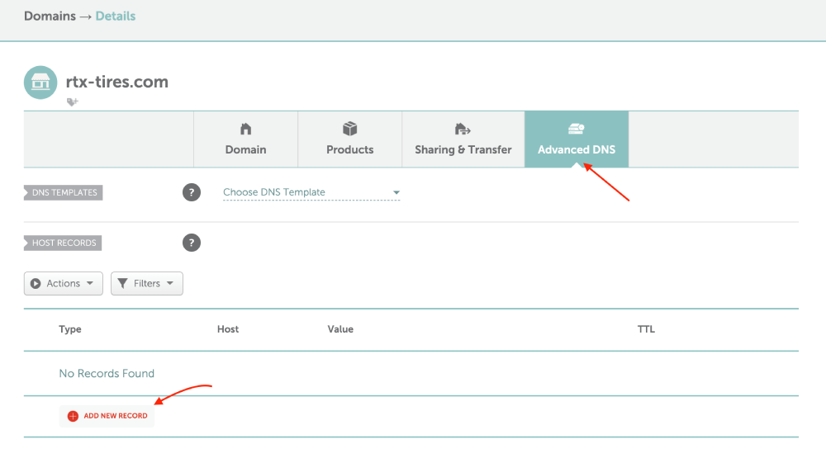Click the DNS TEMPLATES section label
This screenshot has height=458, width=826.
coord(64,192)
